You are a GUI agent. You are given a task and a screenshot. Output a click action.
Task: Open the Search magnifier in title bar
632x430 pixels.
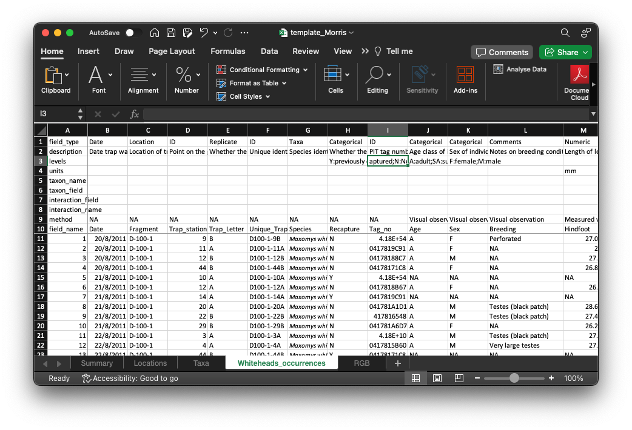click(565, 33)
